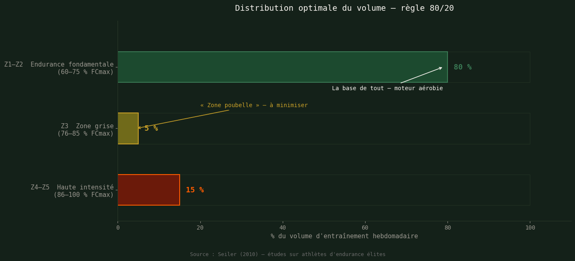The width and height of the screenshot is (575, 261).
Task: Click the '5 %' value label
Action: pyautogui.click(x=151, y=128)
